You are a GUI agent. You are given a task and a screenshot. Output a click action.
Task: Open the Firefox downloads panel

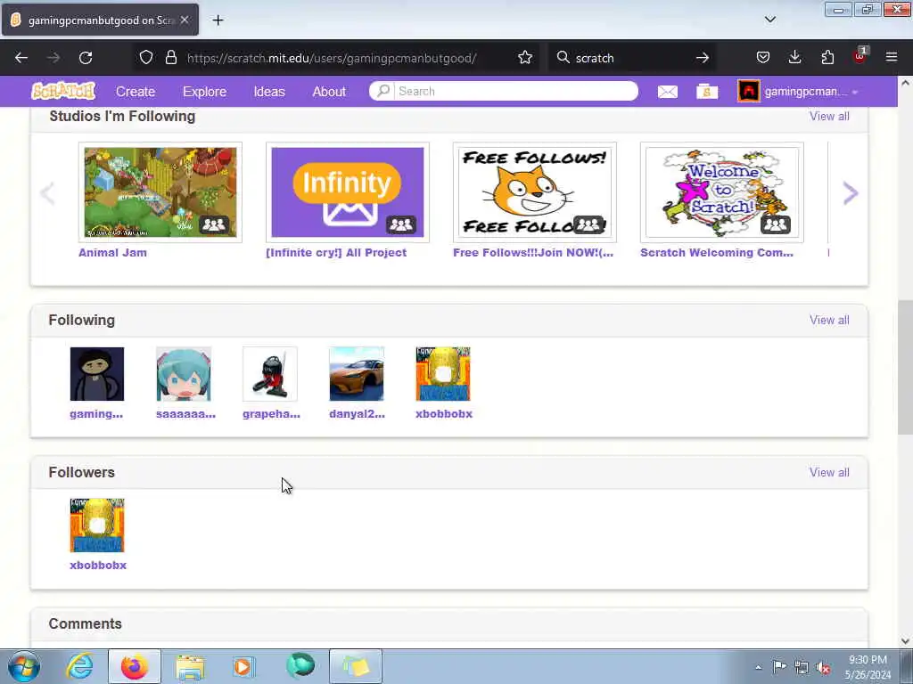click(x=794, y=57)
